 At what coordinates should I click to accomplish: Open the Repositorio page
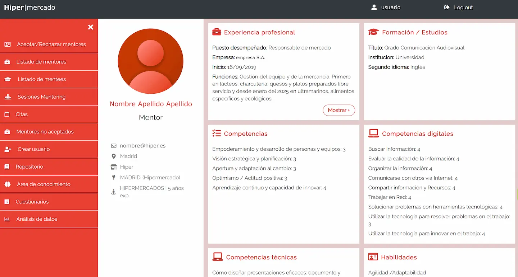click(x=49, y=167)
